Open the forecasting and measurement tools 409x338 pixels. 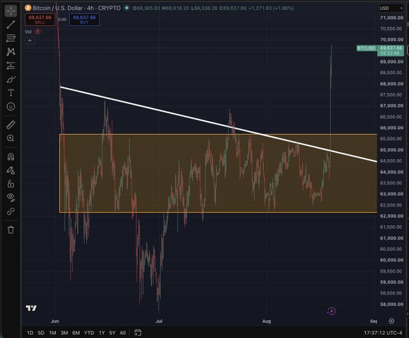[11, 65]
